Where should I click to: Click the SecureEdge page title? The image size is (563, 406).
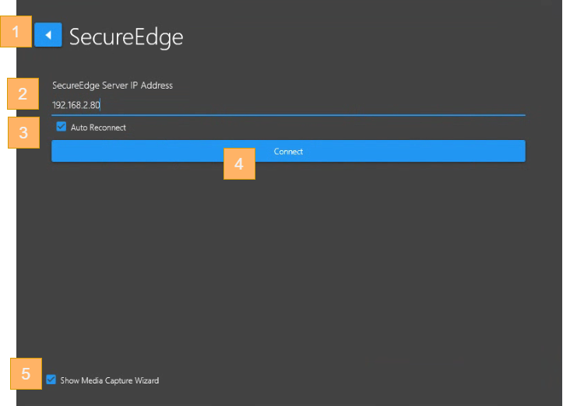[x=126, y=37]
